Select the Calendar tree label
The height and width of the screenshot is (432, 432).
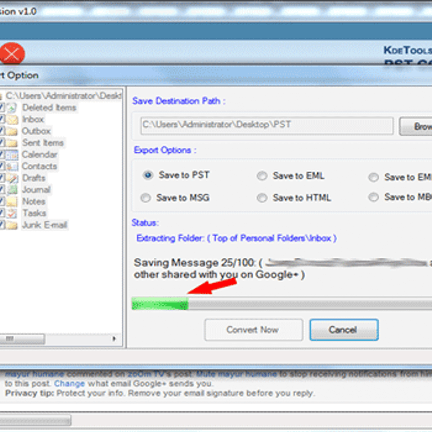pos(40,155)
